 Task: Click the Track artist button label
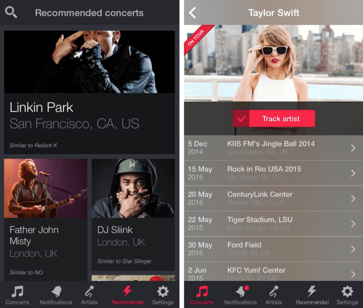[281, 119]
